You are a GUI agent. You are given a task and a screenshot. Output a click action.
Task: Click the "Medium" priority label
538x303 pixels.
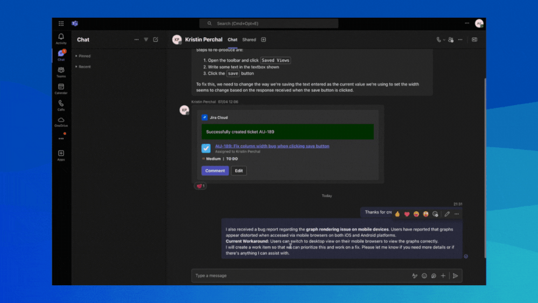point(213,159)
